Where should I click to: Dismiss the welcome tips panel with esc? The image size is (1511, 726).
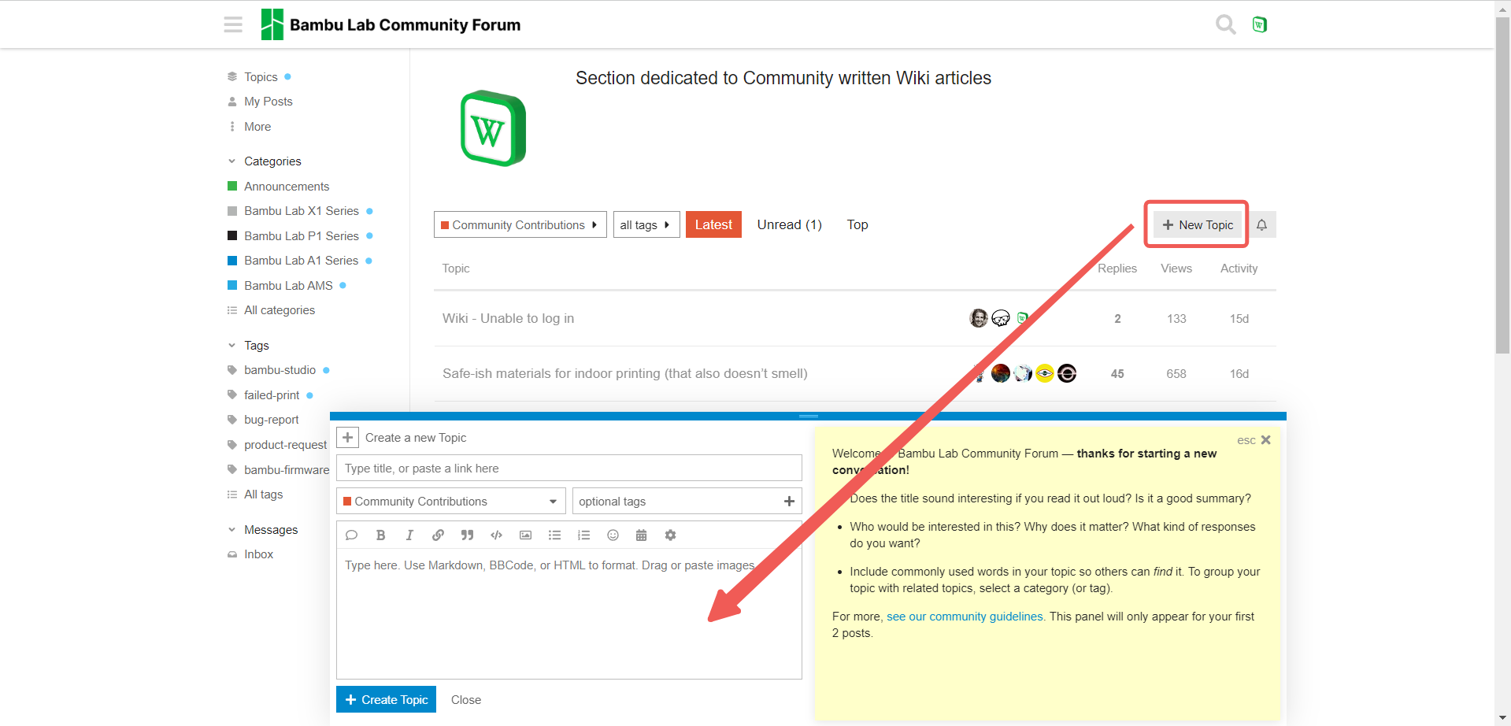(x=1254, y=440)
